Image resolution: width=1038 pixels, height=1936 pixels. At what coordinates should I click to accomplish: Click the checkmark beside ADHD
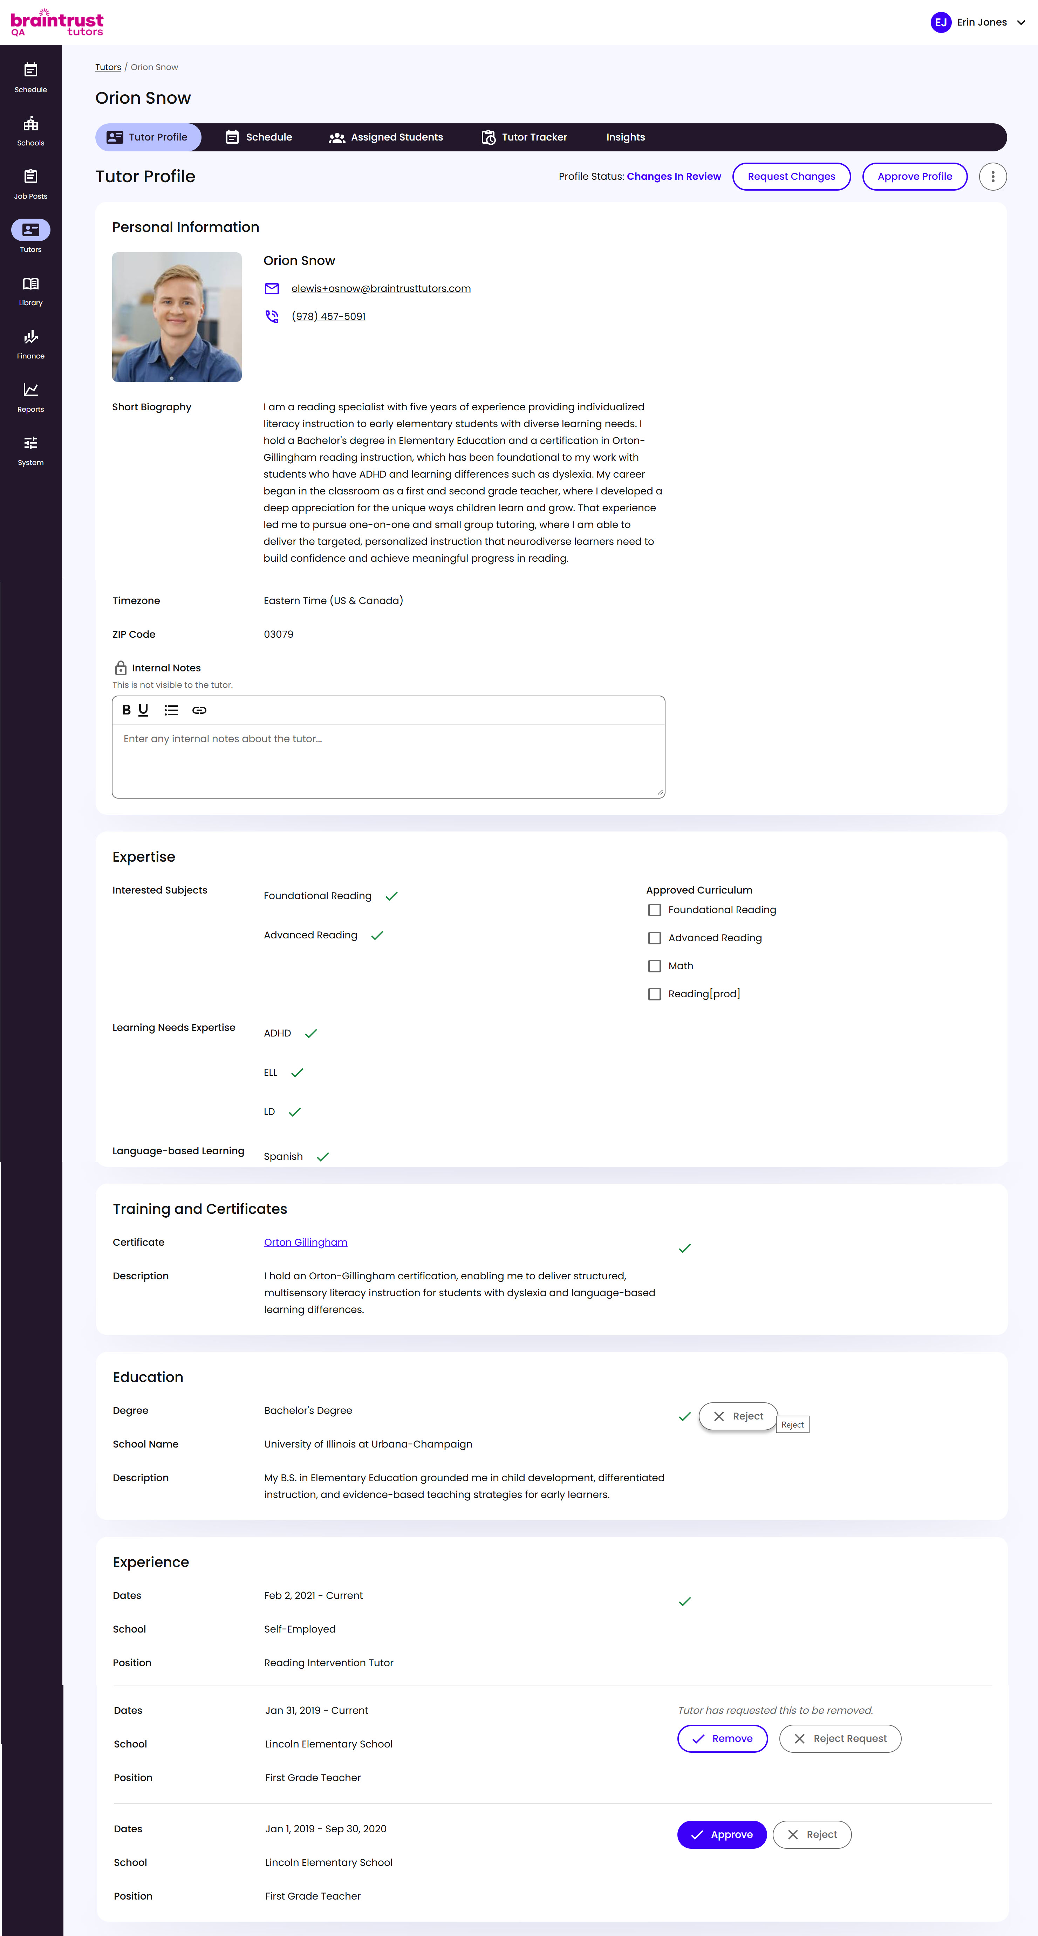click(x=311, y=1033)
